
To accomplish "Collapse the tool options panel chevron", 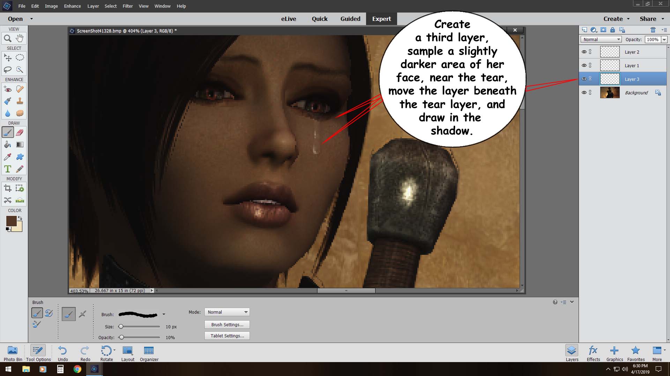I will pos(572,302).
